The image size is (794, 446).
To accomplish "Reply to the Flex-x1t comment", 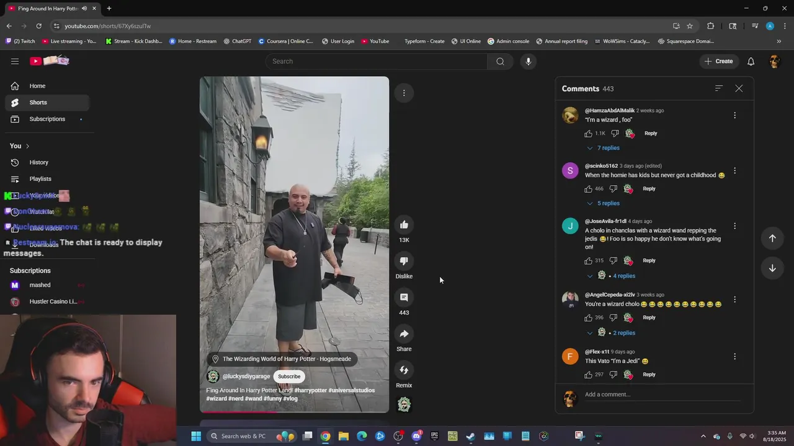I will 649,374.
